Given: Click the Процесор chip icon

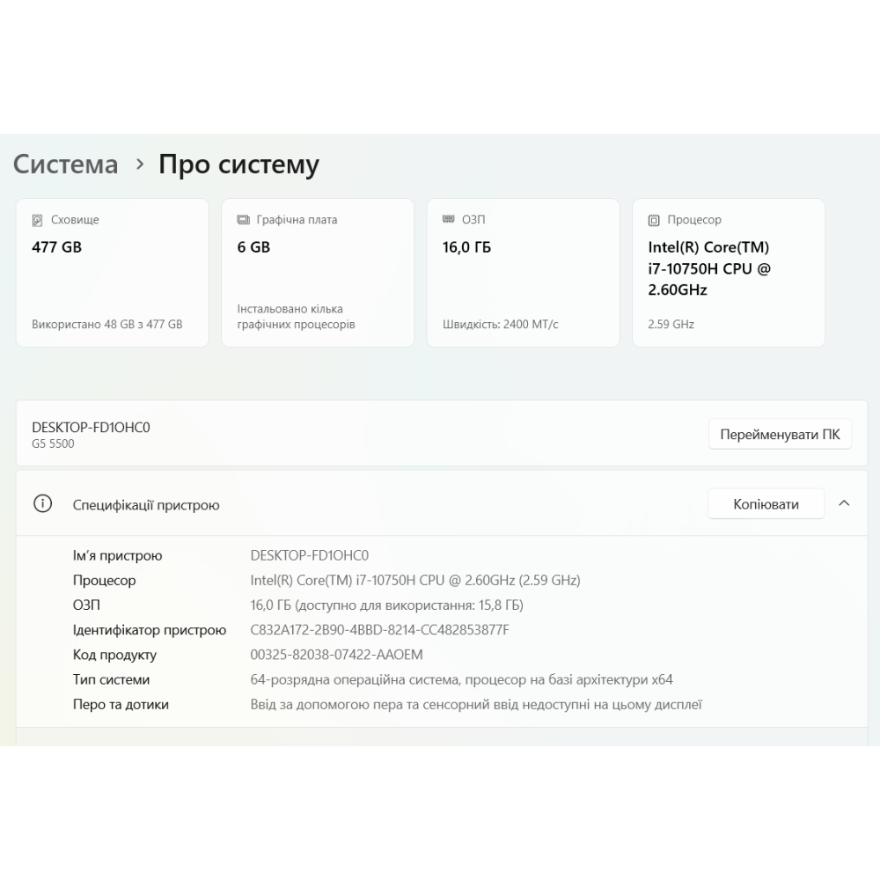Looking at the screenshot, I should (654, 220).
